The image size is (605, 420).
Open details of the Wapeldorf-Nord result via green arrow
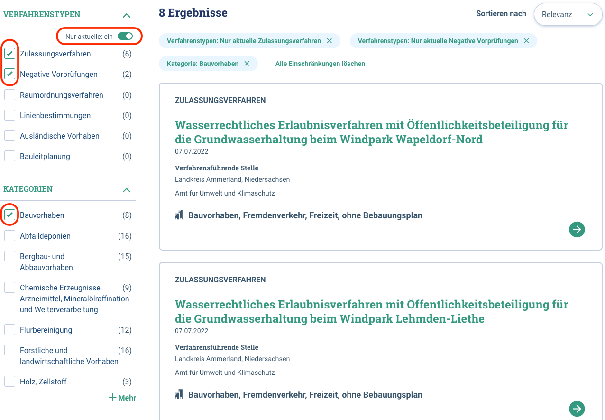pyautogui.click(x=577, y=229)
